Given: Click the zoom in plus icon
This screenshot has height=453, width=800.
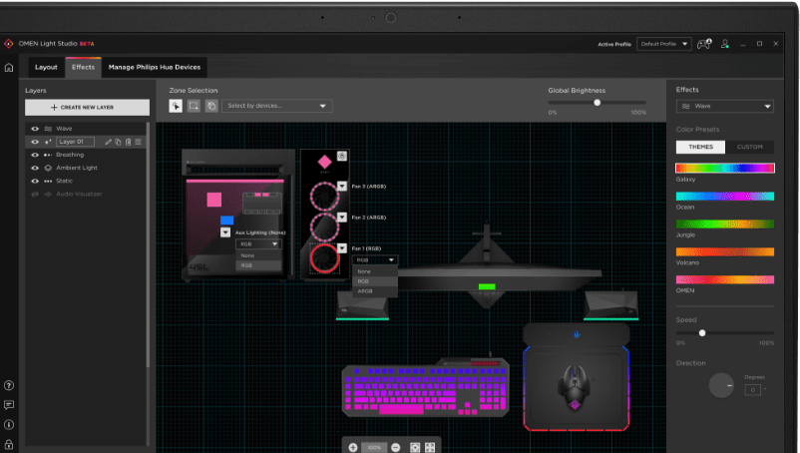Looking at the screenshot, I should (353, 447).
